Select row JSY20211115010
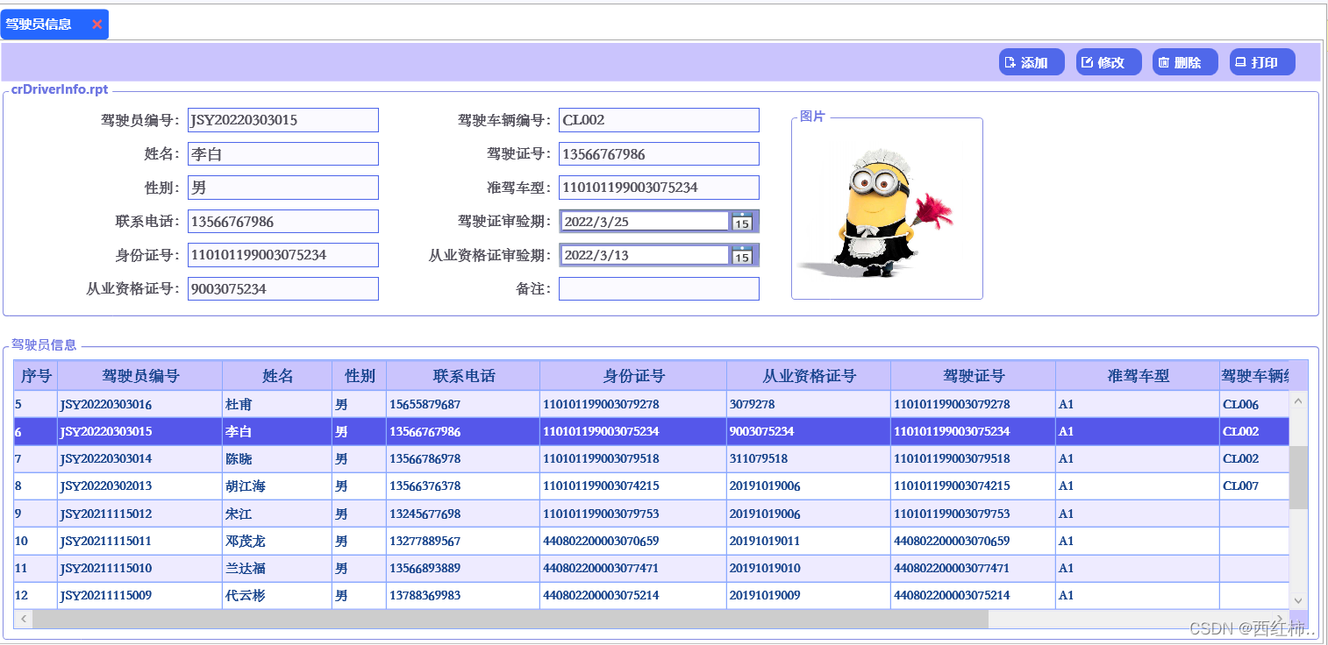Screen dimensions: 1328x645 (x=652, y=568)
